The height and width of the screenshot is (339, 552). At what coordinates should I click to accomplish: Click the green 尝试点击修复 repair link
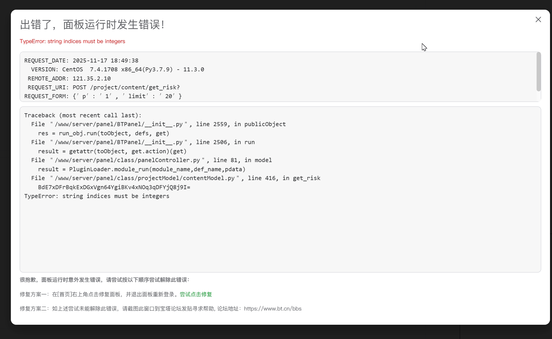click(196, 294)
